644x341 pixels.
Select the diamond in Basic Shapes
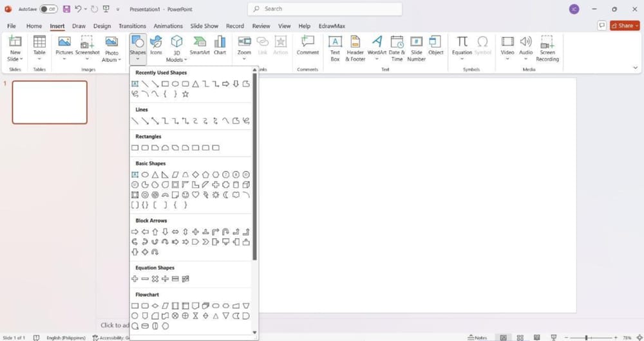pyautogui.click(x=196, y=174)
